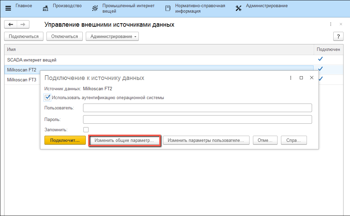Click into the Пароль input field
Image resolution: width=350 pixels, height=216 pixels.
197,119
